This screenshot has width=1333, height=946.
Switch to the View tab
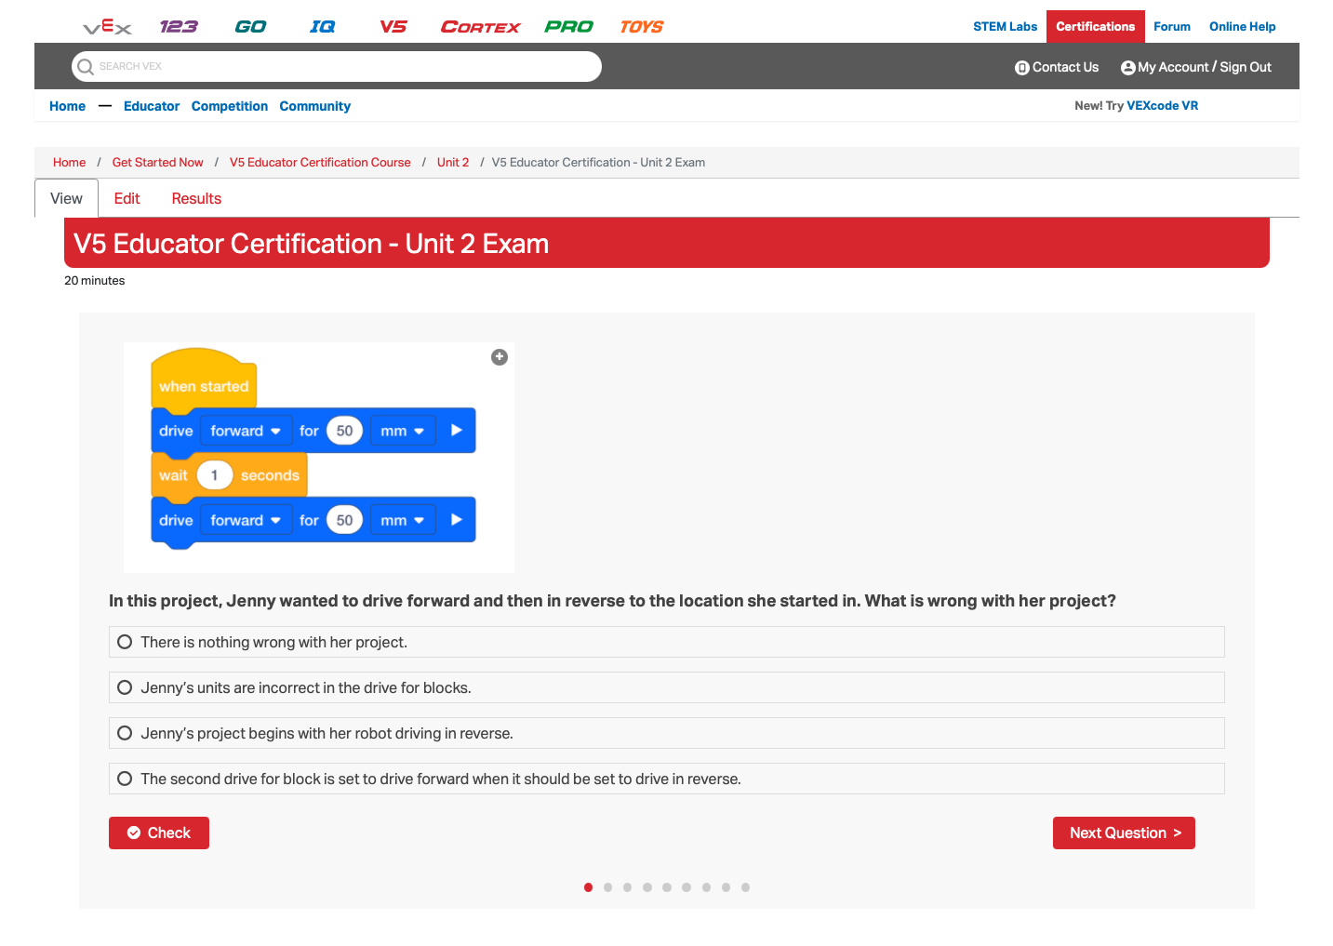pyautogui.click(x=66, y=198)
